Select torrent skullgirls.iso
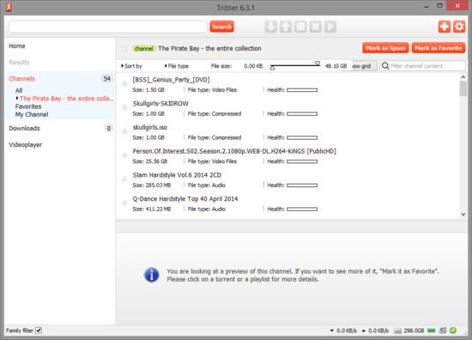Screen dimensions: 472x340 coord(150,127)
